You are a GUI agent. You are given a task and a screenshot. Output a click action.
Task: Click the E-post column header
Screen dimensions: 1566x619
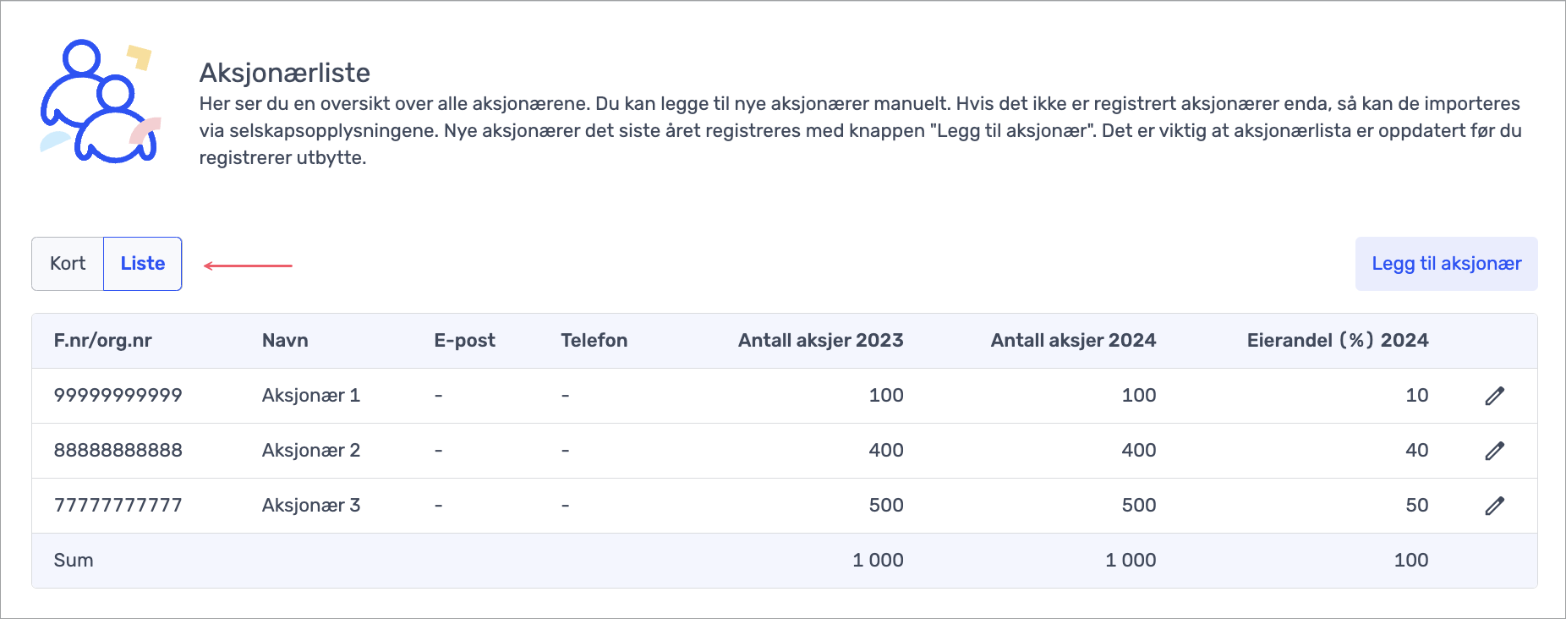point(464,341)
